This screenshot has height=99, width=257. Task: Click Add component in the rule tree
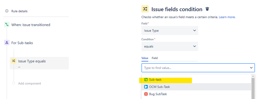[30, 83]
